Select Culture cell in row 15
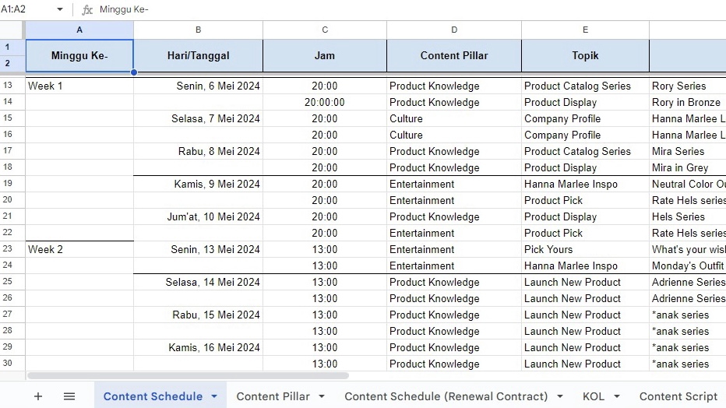Viewport: 726px width, 408px height. point(454,118)
